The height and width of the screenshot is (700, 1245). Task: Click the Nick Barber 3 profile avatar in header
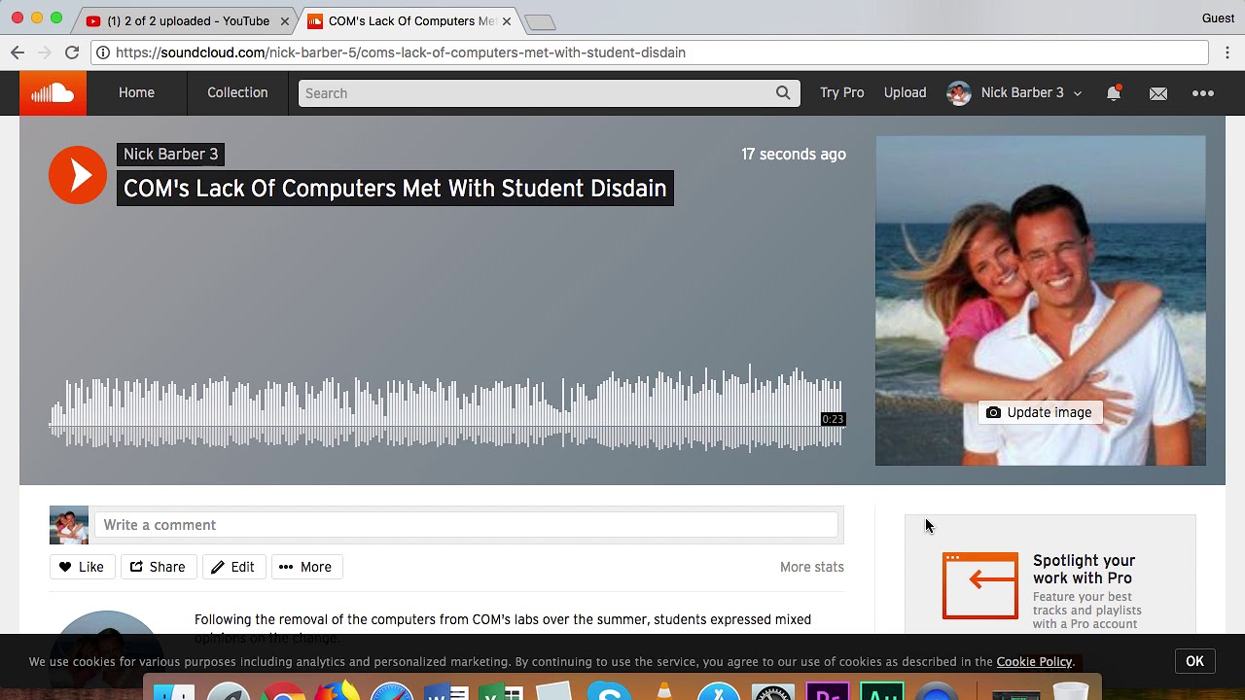click(959, 93)
